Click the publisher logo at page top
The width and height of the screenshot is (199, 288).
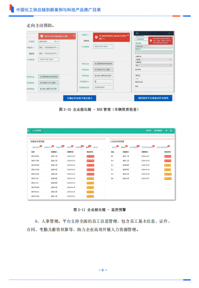11,8
